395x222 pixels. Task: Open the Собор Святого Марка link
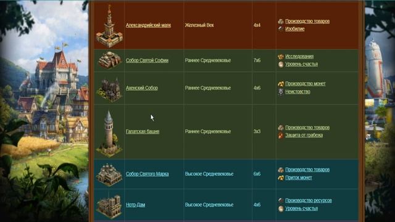[148, 174]
